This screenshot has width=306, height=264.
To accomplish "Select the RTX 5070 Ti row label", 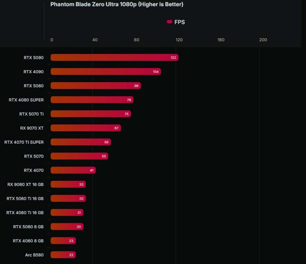I will [32, 114].
